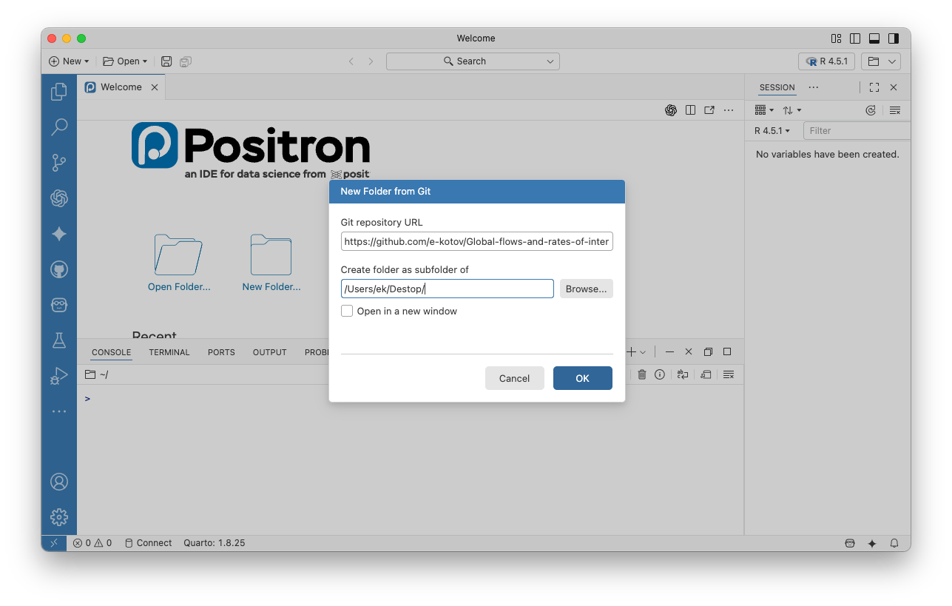Viewport: 952px width, 606px height.
Task: Click the Browse... button
Action: pos(586,289)
